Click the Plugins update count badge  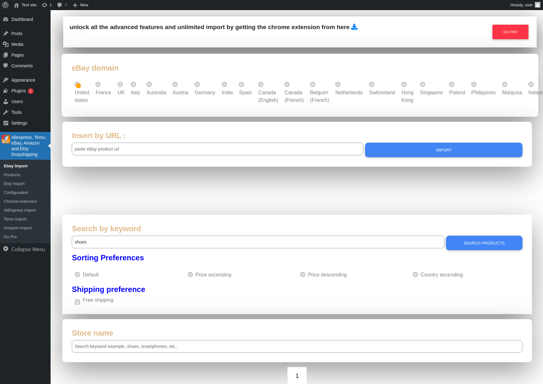[x=31, y=91]
